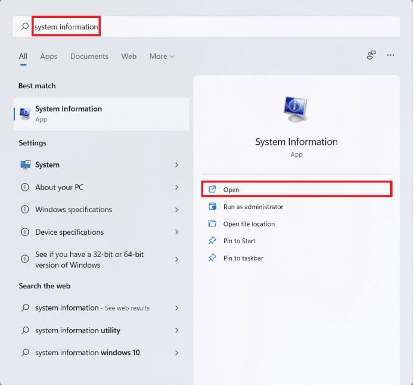Click info icon beside Device specifications
The width and height of the screenshot is (413, 385).
coord(25,232)
